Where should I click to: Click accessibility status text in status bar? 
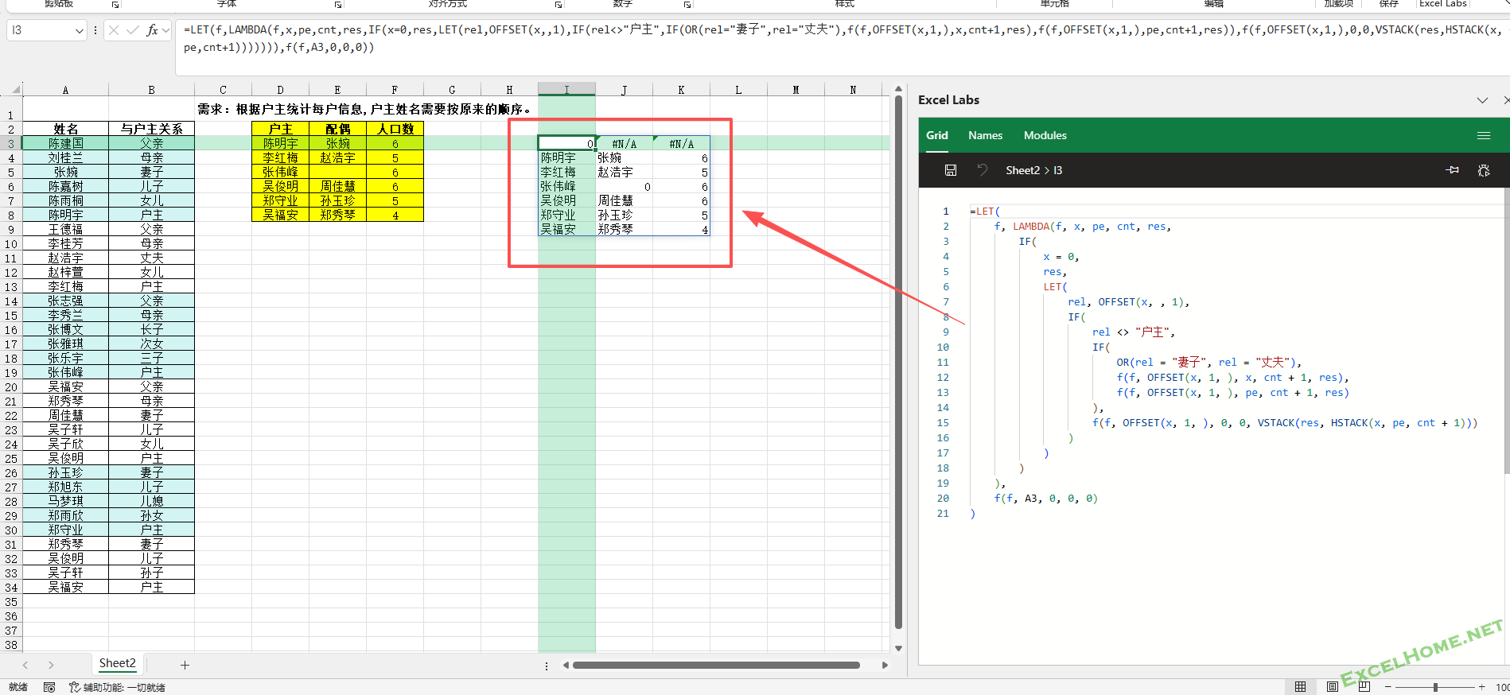(117, 687)
